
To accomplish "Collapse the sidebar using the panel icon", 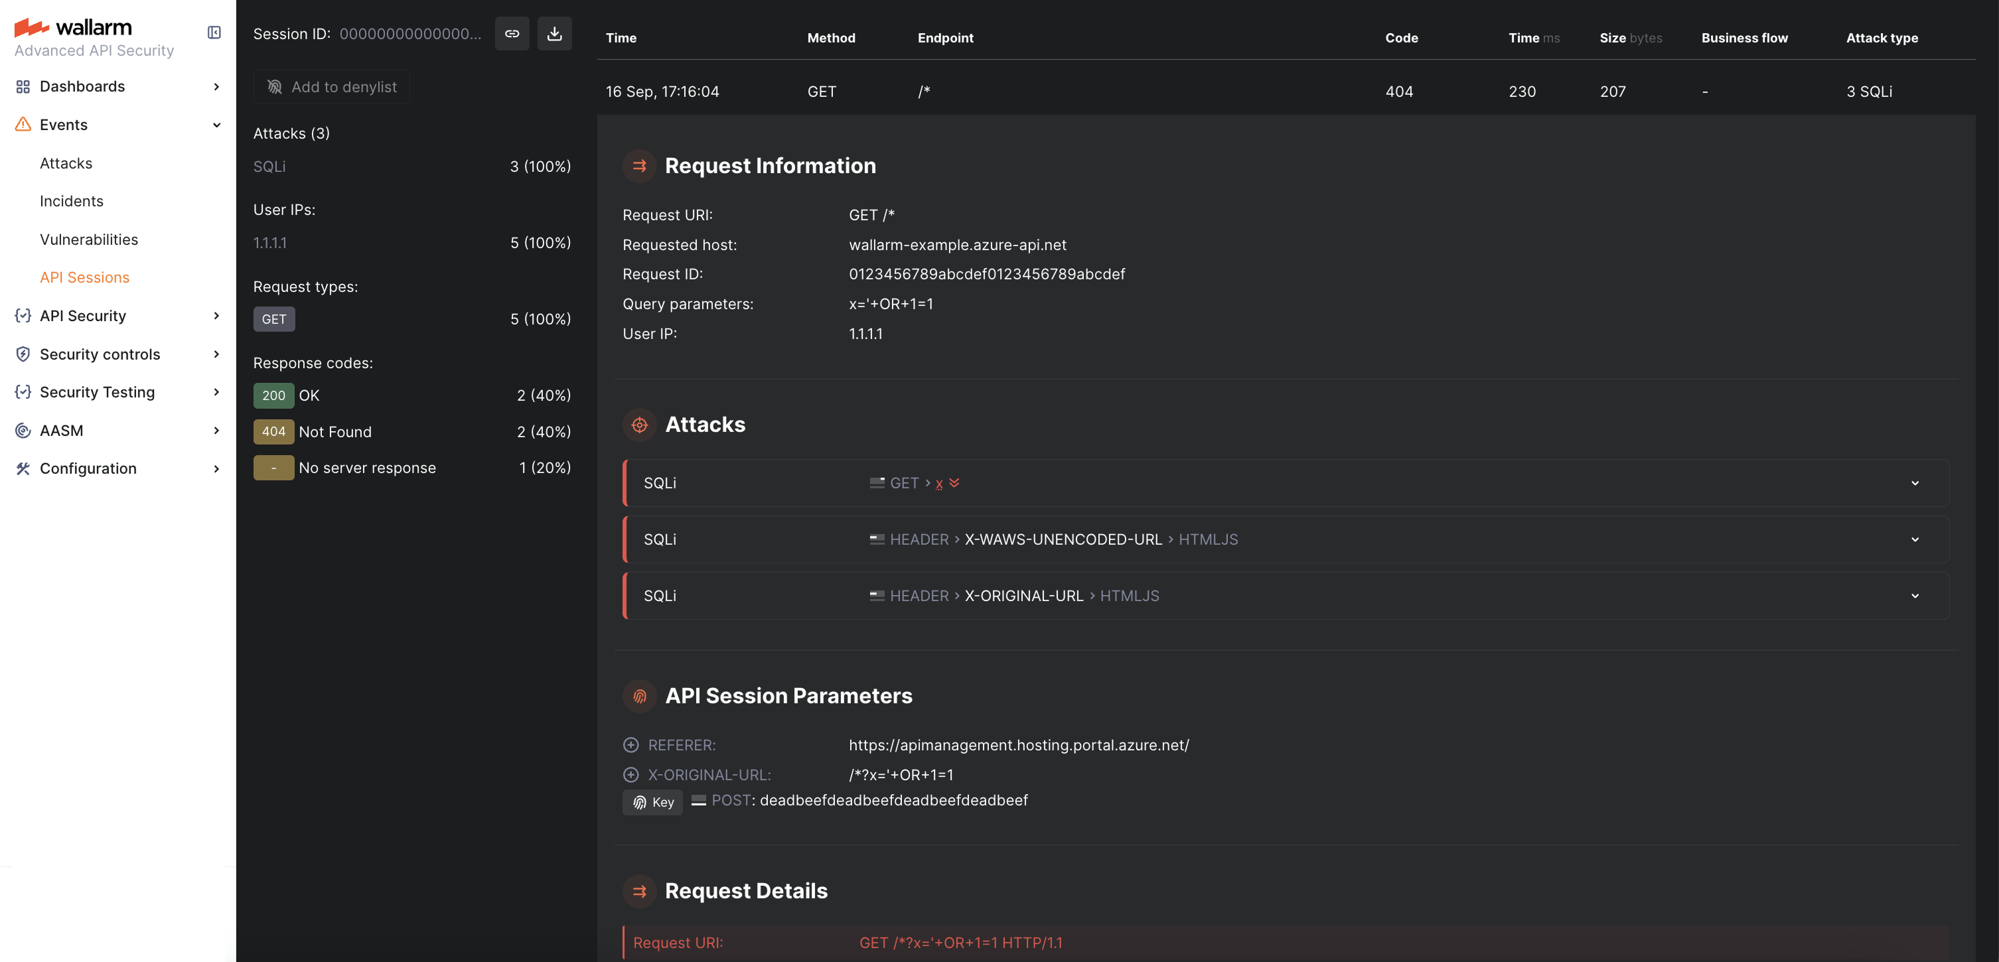I will coord(214,33).
